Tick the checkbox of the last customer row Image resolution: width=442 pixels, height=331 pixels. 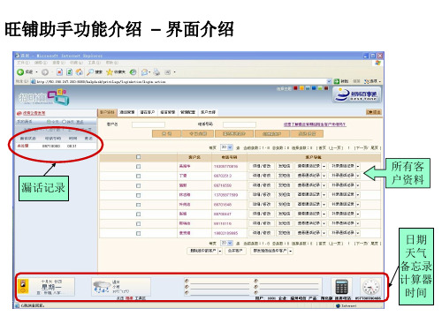tap(138, 233)
